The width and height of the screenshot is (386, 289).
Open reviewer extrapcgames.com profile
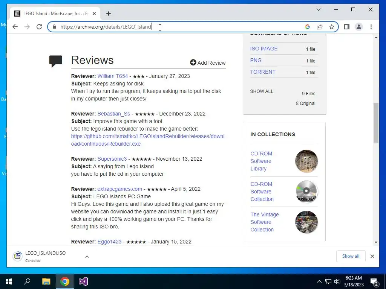119,189
